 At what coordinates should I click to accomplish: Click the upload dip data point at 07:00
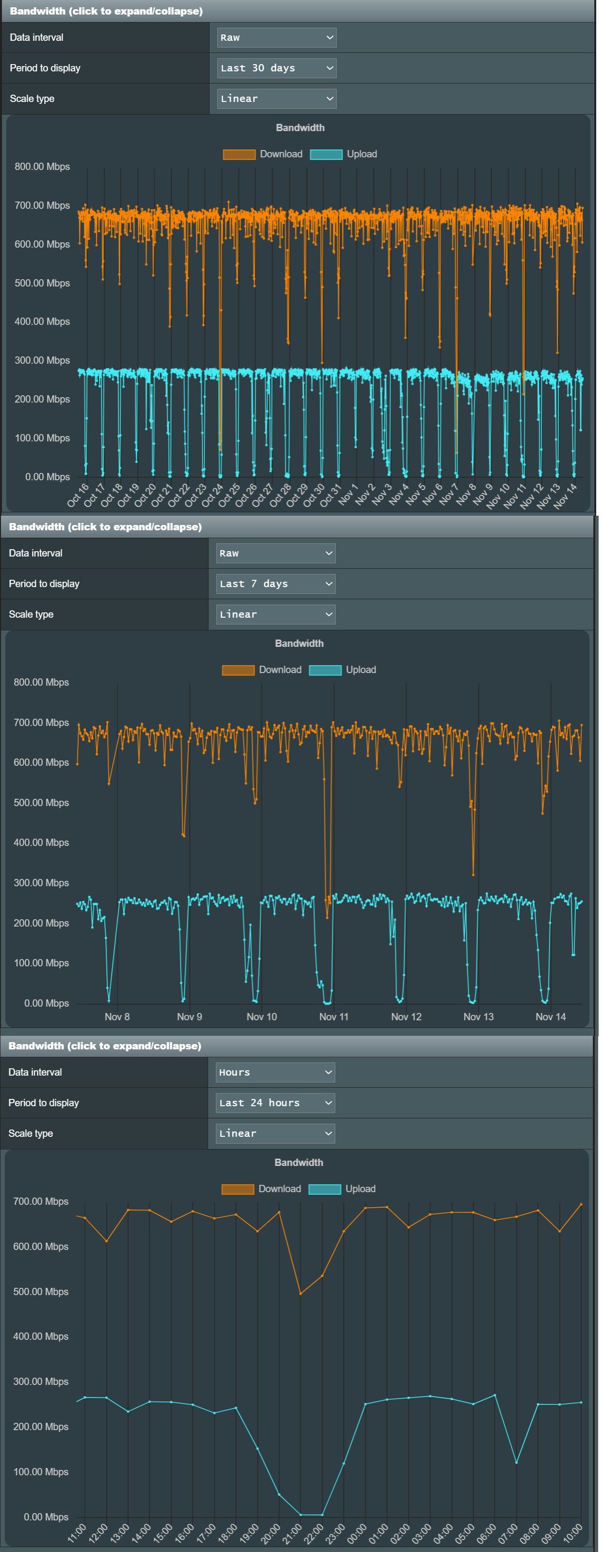(516, 1462)
